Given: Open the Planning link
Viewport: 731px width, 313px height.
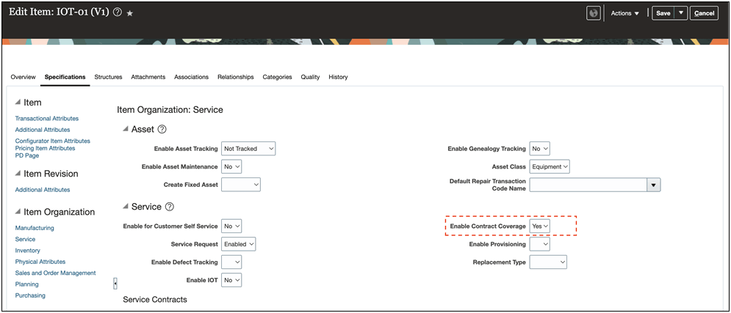Looking at the screenshot, I should 26,284.
